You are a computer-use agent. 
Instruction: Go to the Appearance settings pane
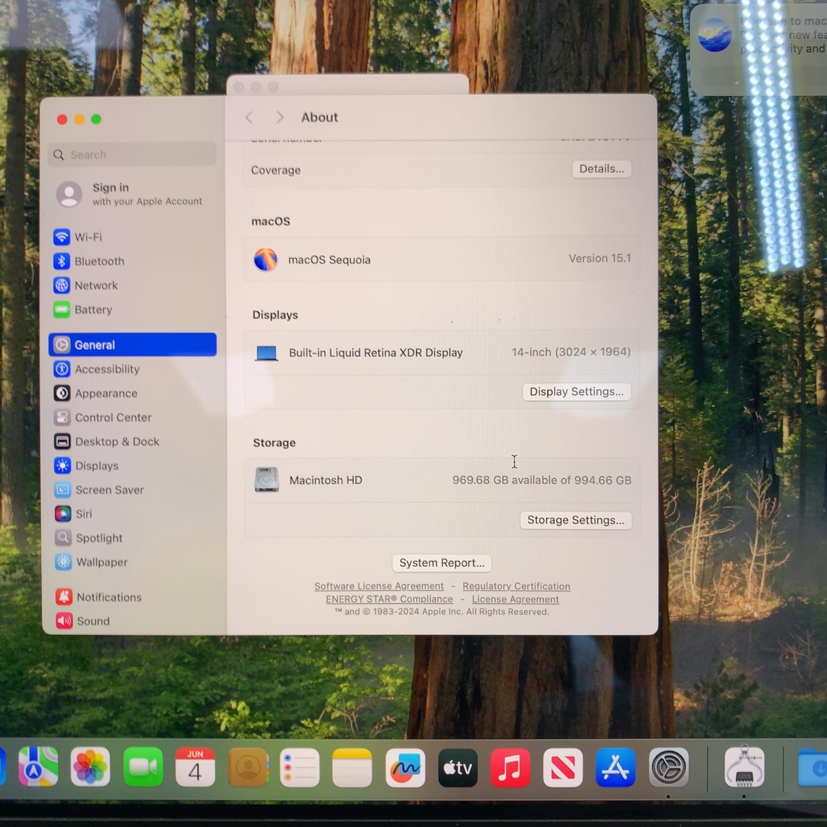click(x=96, y=393)
